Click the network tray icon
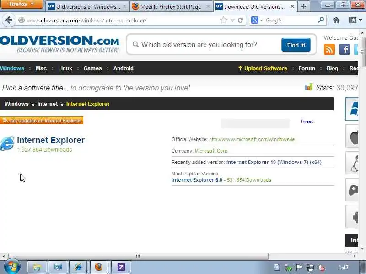 (310, 268)
